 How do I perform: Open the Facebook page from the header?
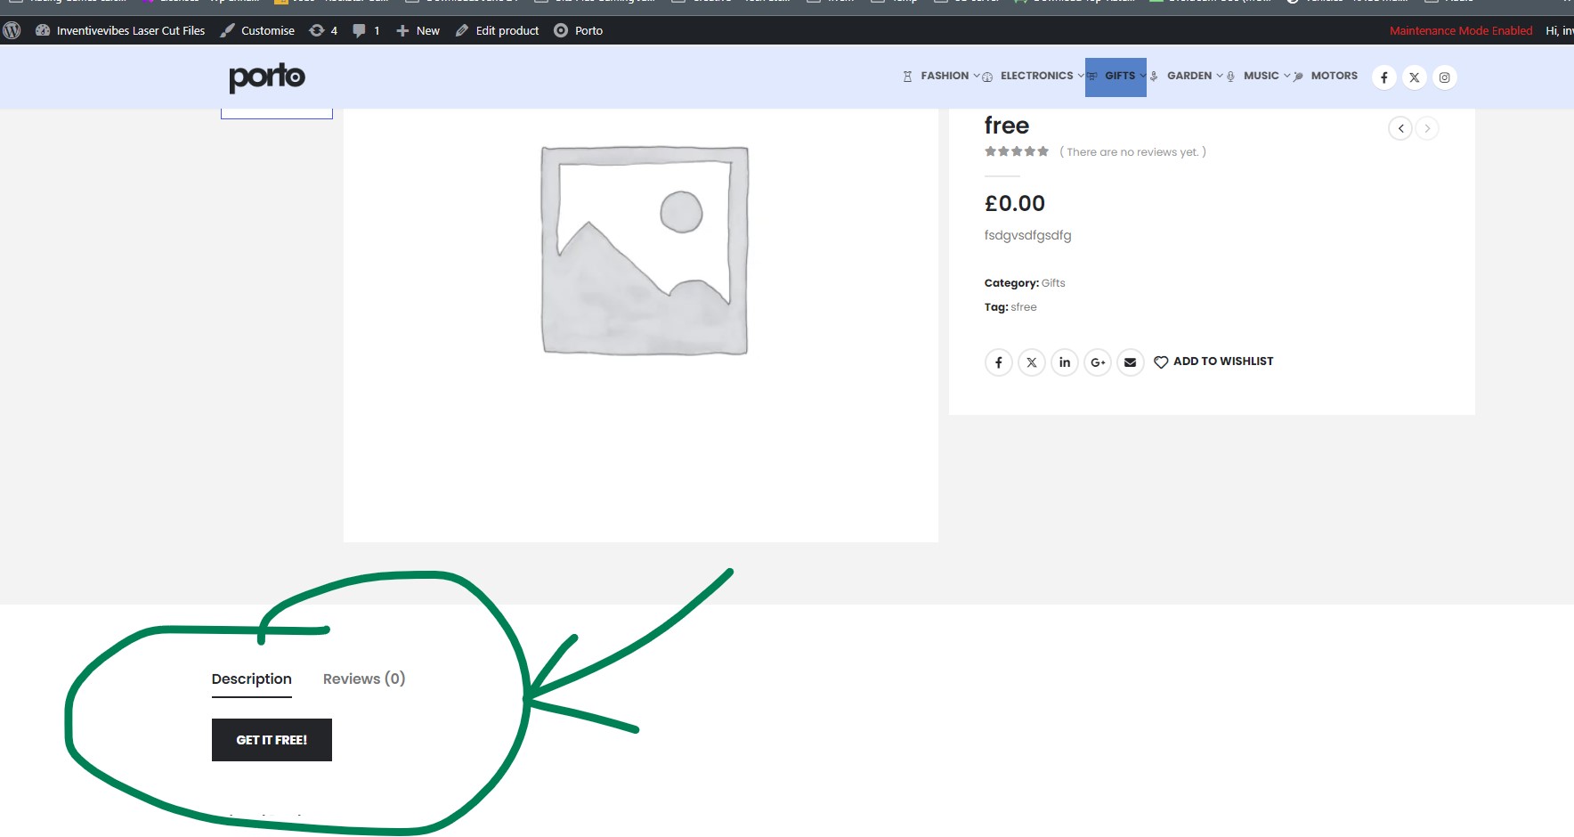(1384, 77)
